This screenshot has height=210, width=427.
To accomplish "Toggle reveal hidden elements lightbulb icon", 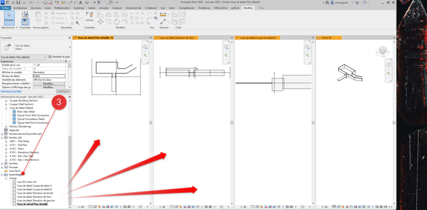I will point(120,206).
